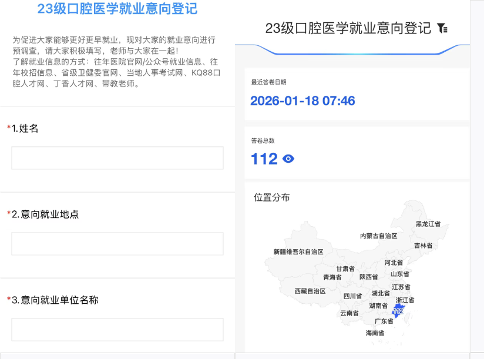This screenshot has height=359, width=484.
Task: Click the date 2026-01-18 07:46
Action: 302,100
